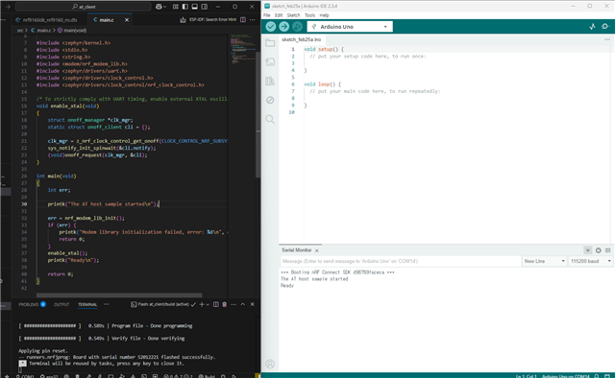Click the esp32 target in VS Code status bar
The image size is (615, 378).
(49, 376)
